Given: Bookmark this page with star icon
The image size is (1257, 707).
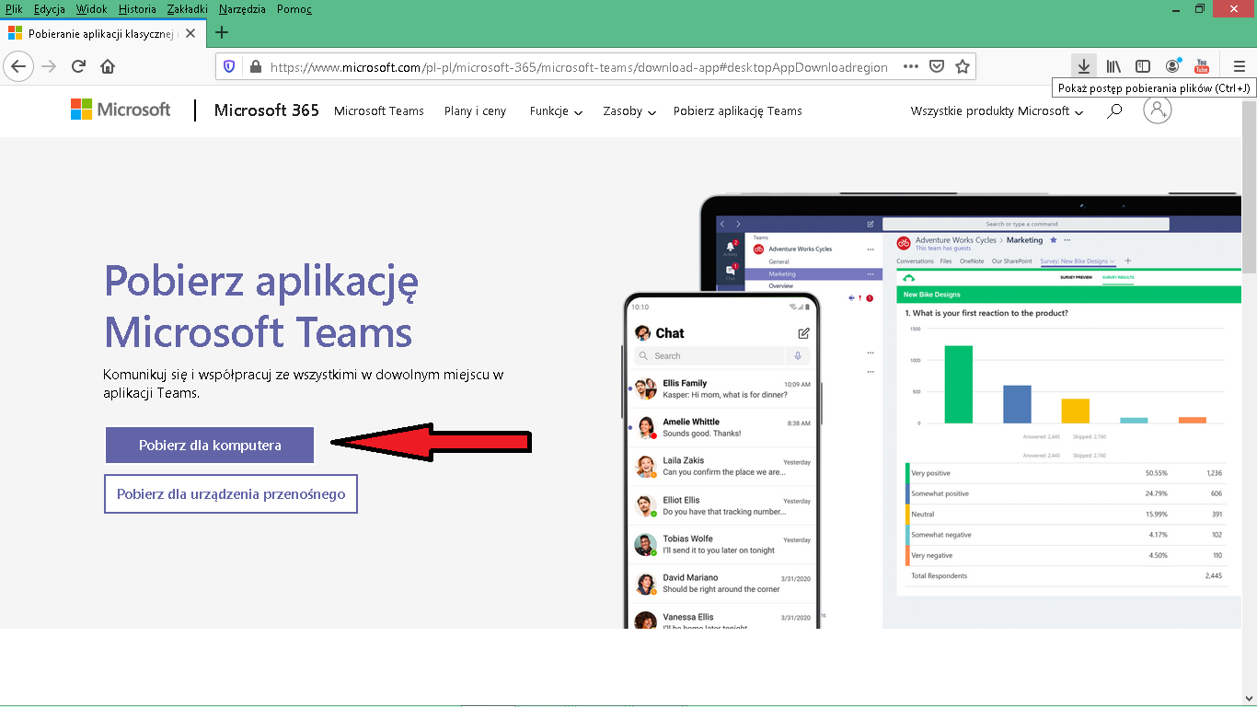Looking at the screenshot, I should (963, 66).
